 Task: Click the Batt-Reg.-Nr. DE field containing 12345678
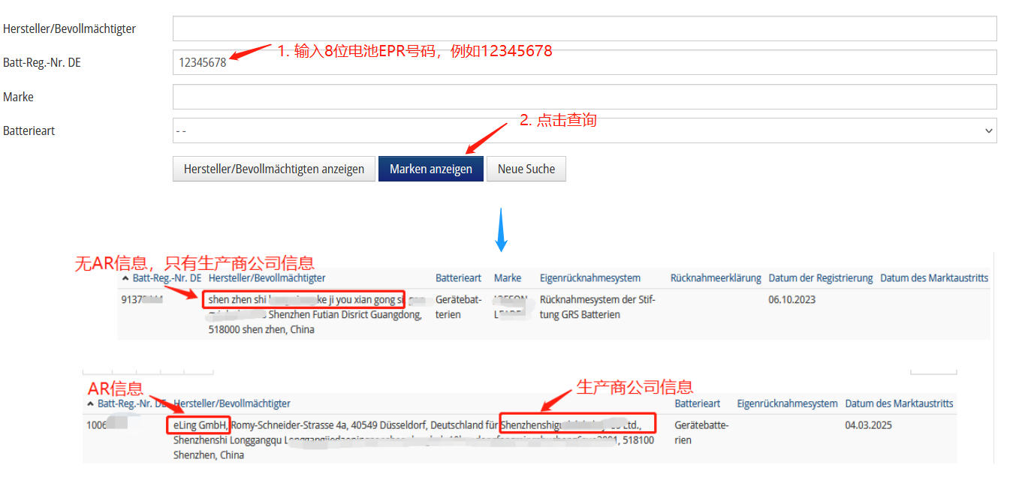584,62
